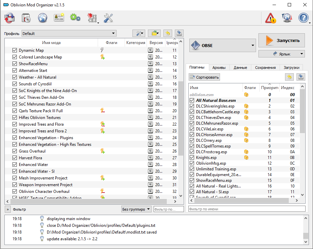The height and width of the screenshot is (249, 313).
Task: Open the Help icon dropdown arrow
Action: point(310,23)
